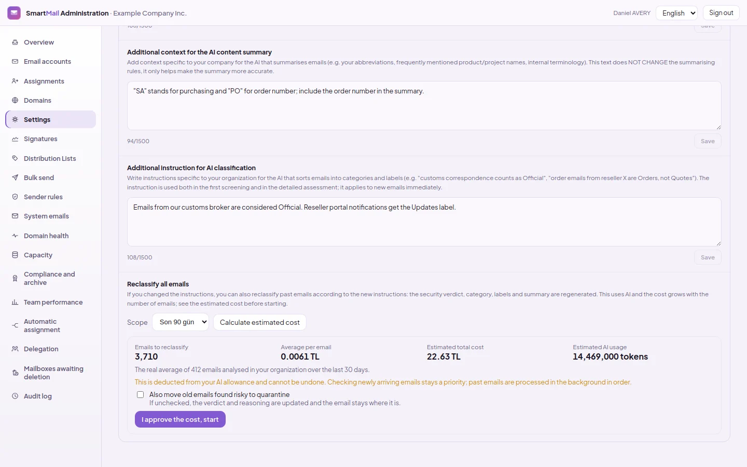Click the Email accounts envelope icon
The image size is (747, 467).
click(15, 62)
